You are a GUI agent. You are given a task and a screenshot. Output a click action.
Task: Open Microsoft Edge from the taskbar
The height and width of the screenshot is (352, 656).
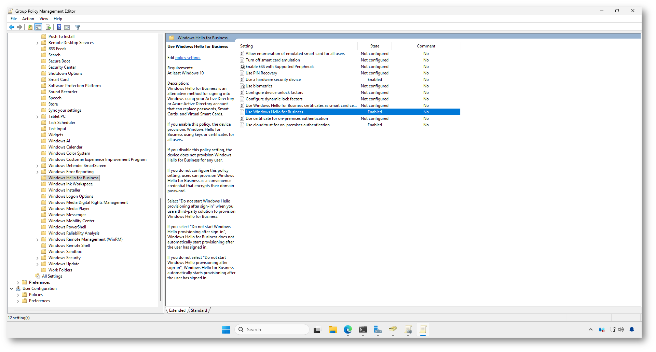pyautogui.click(x=347, y=329)
